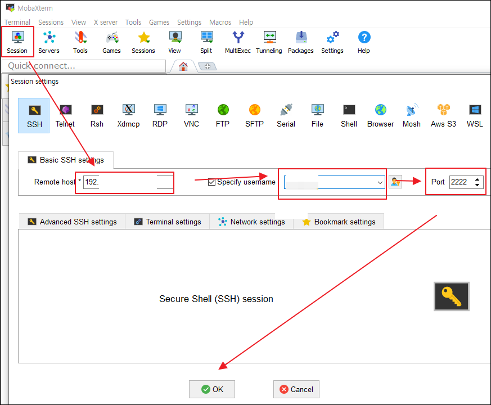Viewport: 491px width, 405px height.
Task: Open the Games menu
Action: (159, 22)
